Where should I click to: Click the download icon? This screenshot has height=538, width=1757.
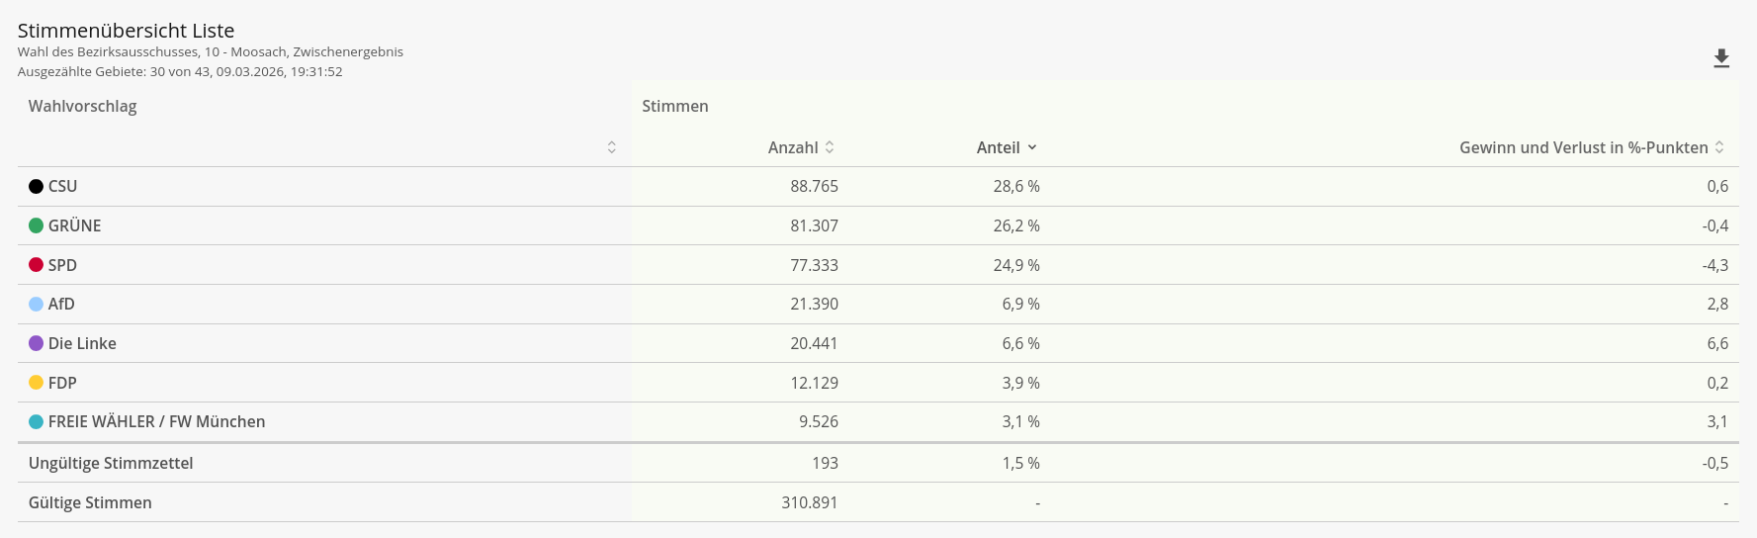pyautogui.click(x=1721, y=59)
